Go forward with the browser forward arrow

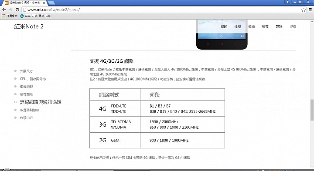10,10
